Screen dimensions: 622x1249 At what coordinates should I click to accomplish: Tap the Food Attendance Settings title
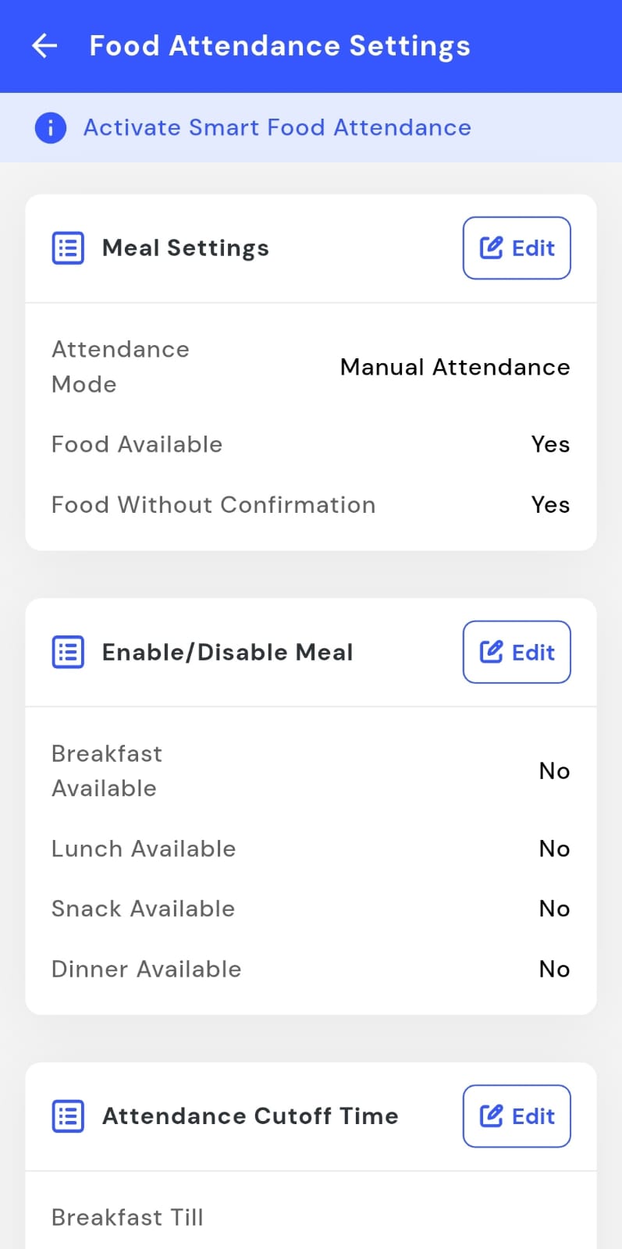pyautogui.click(x=279, y=46)
